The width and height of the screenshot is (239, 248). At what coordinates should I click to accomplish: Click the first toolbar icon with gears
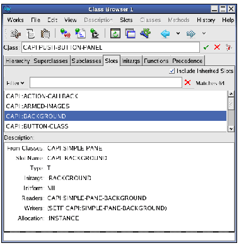(x=16, y=33)
